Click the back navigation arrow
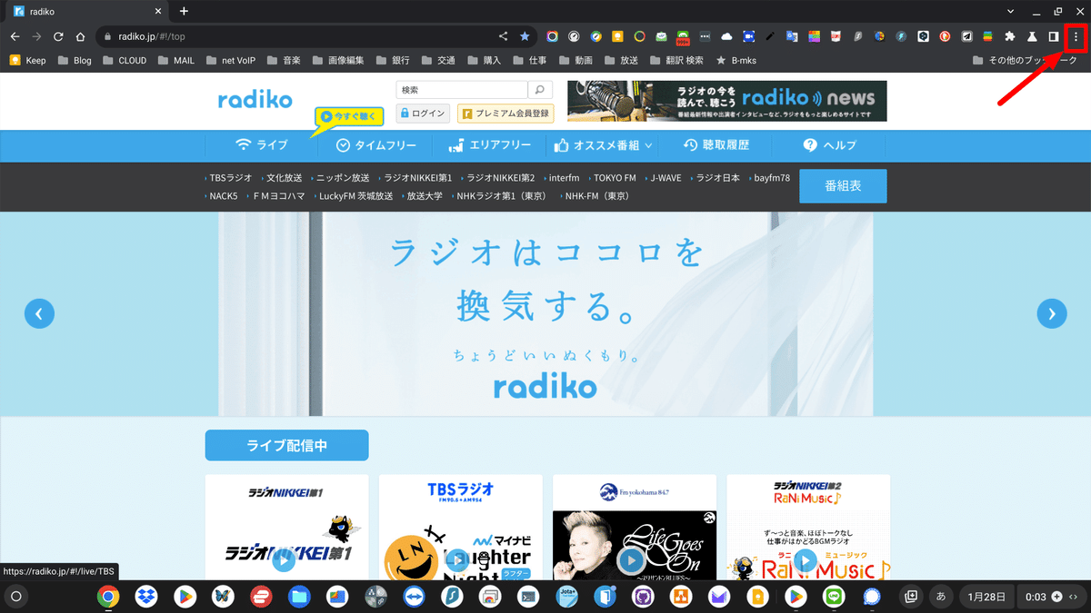 (x=15, y=36)
